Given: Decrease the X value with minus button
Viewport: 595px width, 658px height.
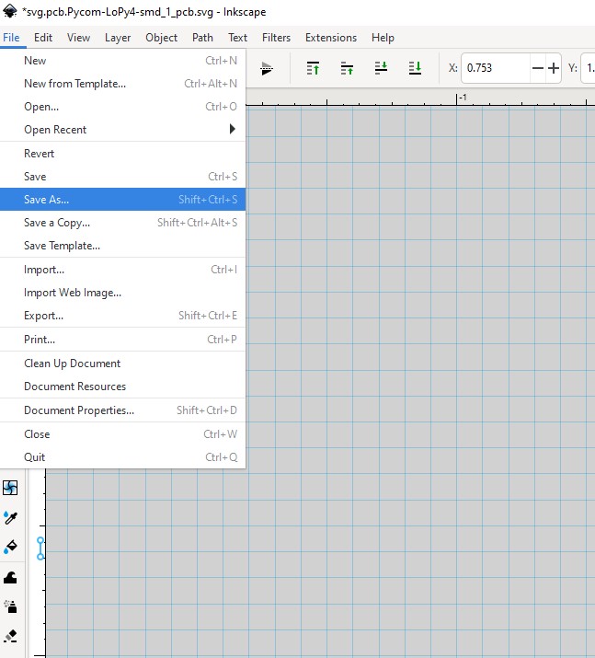Looking at the screenshot, I should coord(538,68).
